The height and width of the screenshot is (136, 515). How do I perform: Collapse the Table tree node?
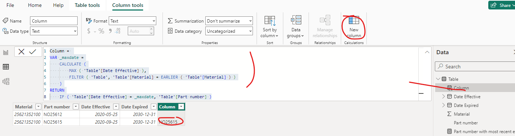click(x=438, y=79)
